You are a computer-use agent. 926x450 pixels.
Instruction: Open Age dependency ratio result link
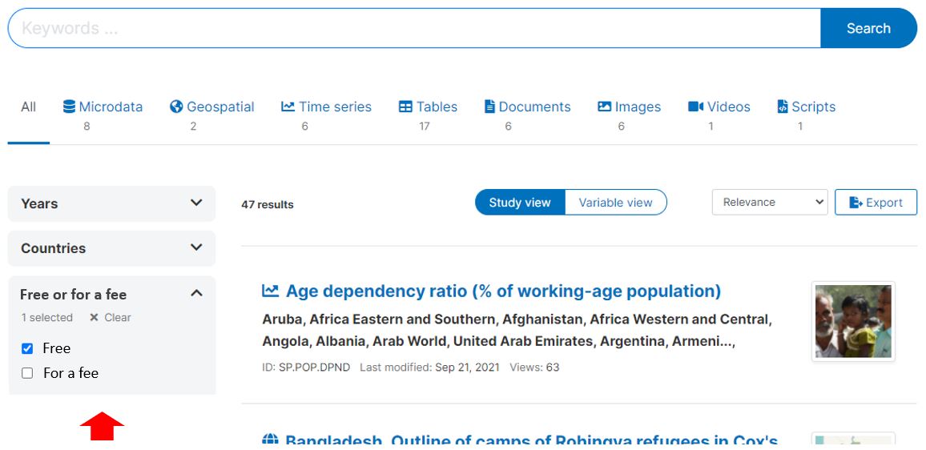503,291
